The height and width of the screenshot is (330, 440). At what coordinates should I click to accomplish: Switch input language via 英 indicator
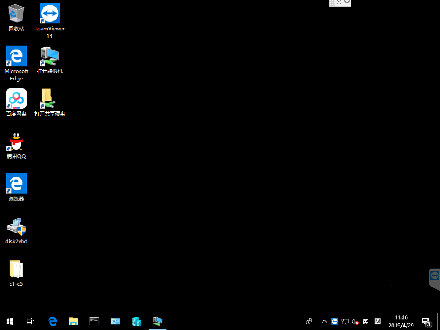365,321
